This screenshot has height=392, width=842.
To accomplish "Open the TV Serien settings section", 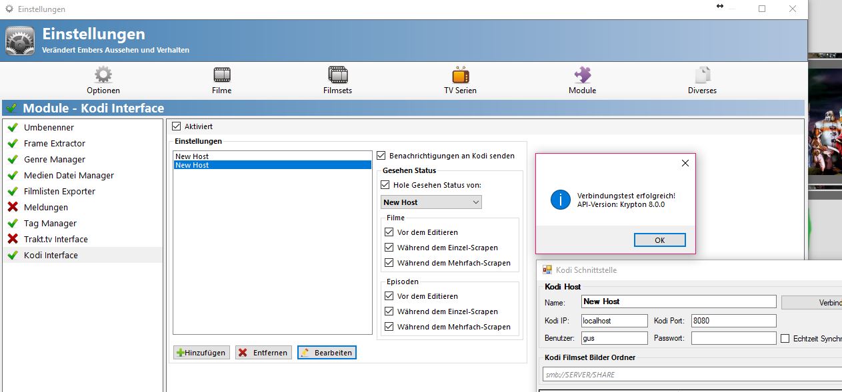I will [461, 81].
